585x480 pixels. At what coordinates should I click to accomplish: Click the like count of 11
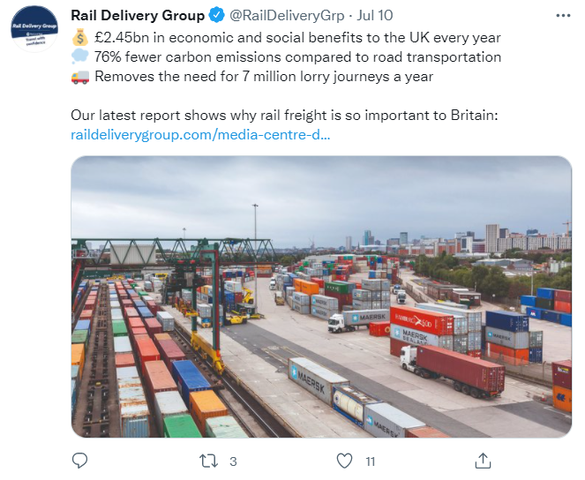tap(371, 461)
